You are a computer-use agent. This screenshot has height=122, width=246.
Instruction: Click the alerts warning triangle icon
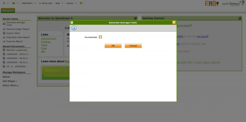click(x=40, y=3)
